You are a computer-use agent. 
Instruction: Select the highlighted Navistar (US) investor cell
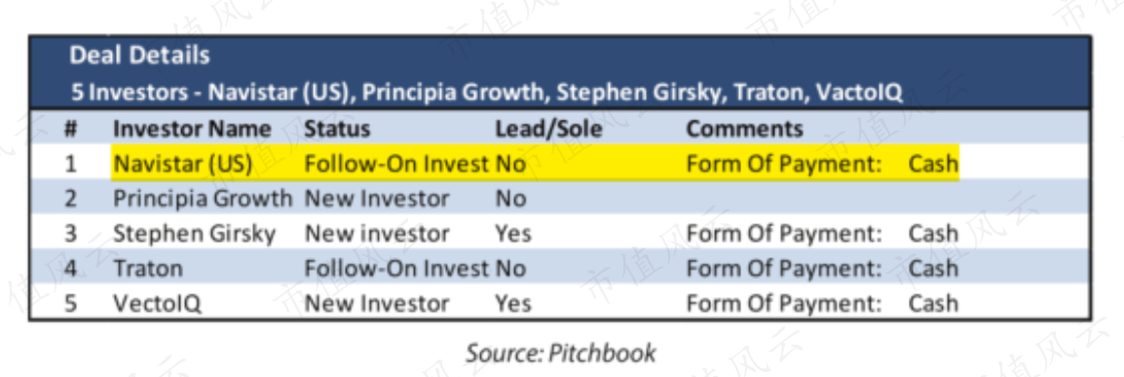click(183, 164)
